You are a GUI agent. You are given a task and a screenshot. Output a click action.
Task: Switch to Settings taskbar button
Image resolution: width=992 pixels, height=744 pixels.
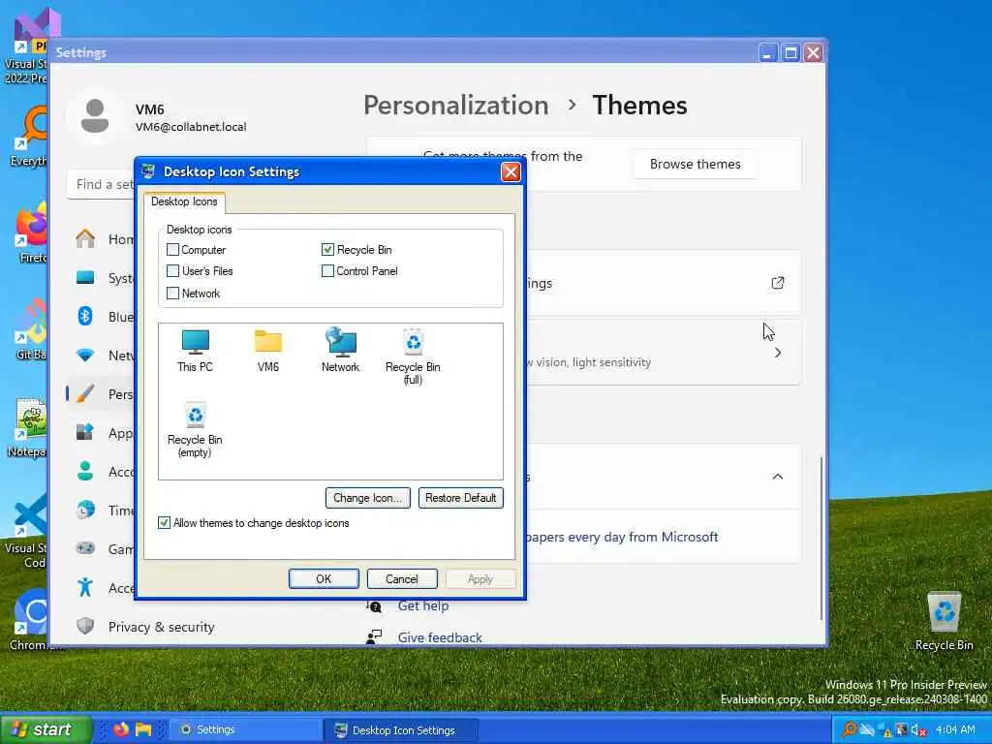pos(247,729)
